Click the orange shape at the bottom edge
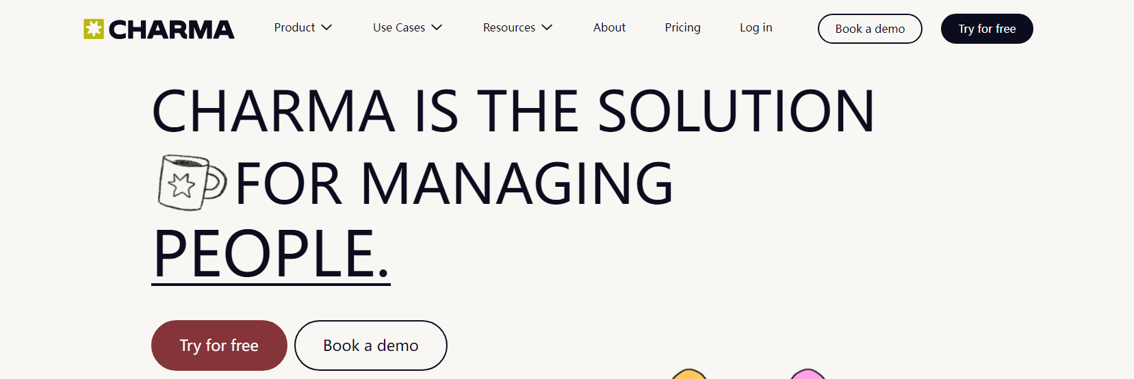This screenshot has height=379, width=1134. (689, 374)
